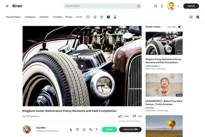
Task: Focus the Search Videos field
Action: click(102, 6)
